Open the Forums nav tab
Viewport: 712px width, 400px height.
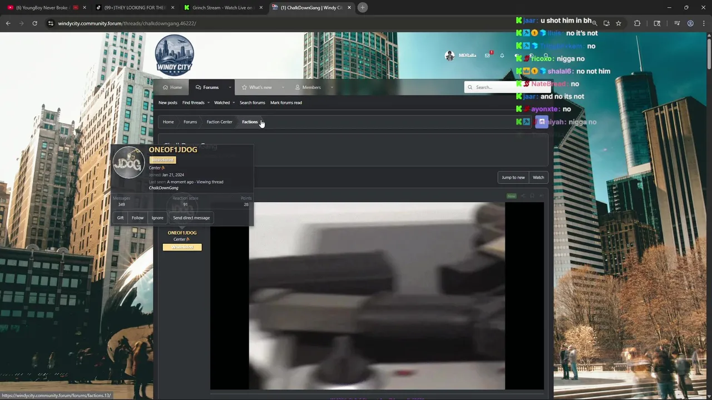[x=207, y=87]
